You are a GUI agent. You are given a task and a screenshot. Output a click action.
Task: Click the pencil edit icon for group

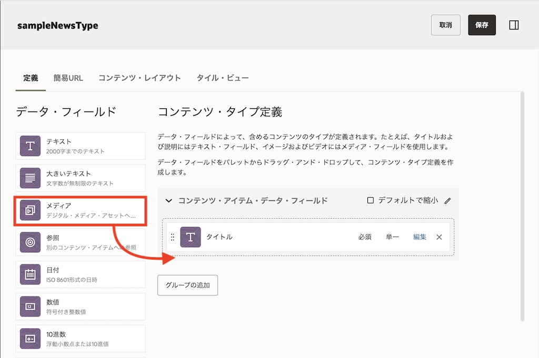click(x=448, y=201)
